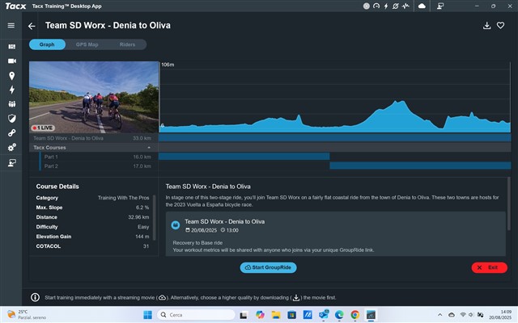Click the GroupRide event round icon
518x323 pixels.
[176, 225]
